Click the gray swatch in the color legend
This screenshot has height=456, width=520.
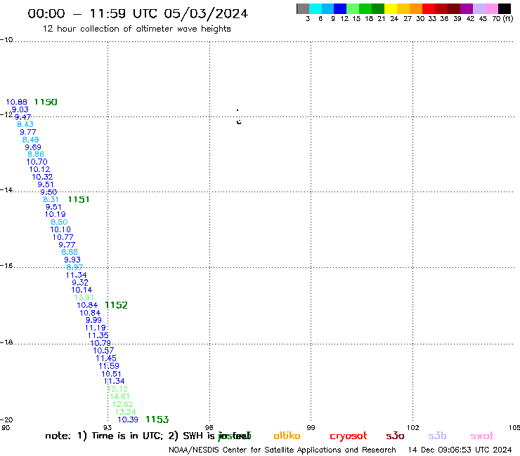303,8
